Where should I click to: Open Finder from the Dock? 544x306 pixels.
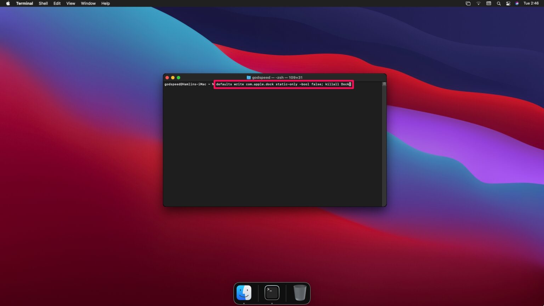point(244,293)
